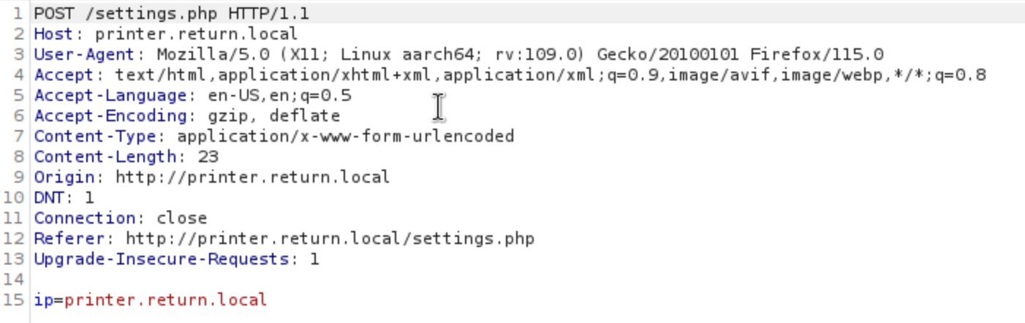
Task: Click the DNT header name
Action: pyautogui.click(x=48, y=197)
